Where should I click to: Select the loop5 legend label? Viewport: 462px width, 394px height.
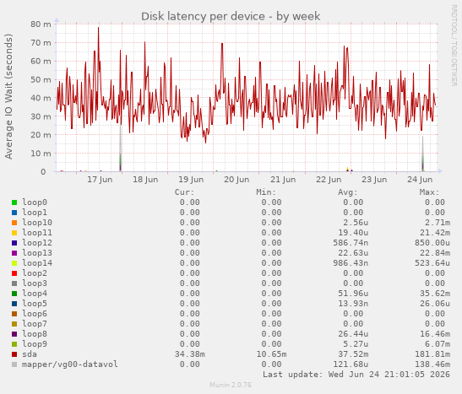coord(35,304)
